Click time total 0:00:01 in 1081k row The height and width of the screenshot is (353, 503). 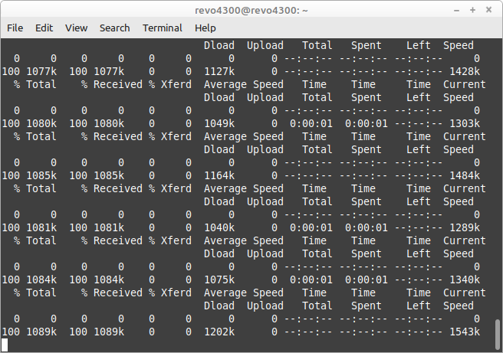click(311, 227)
